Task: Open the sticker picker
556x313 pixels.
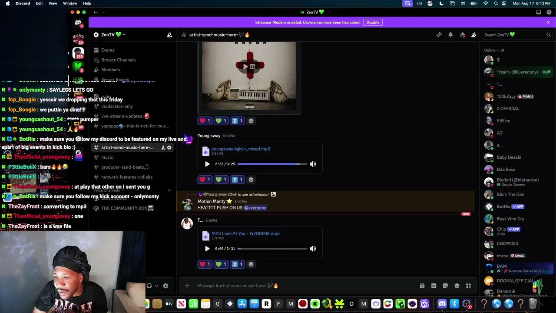Action: click(445, 286)
